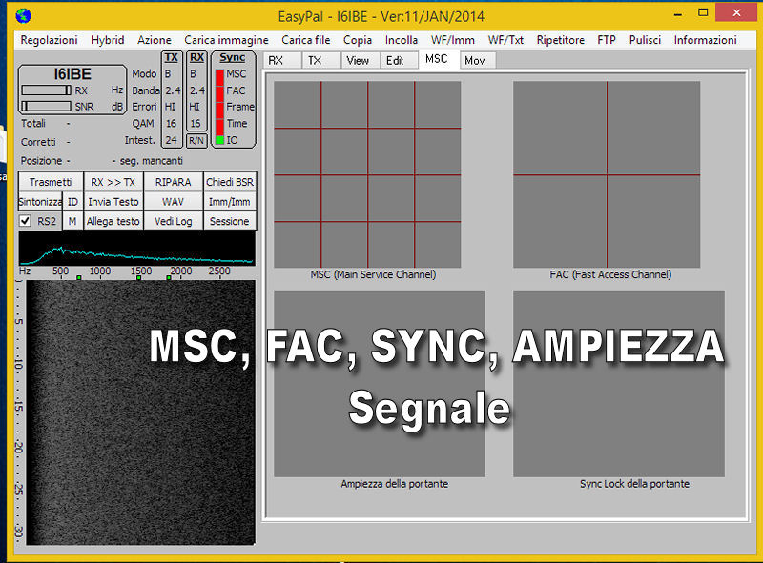
Task: Click the MSC constellation grid
Action: tap(367, 174)
